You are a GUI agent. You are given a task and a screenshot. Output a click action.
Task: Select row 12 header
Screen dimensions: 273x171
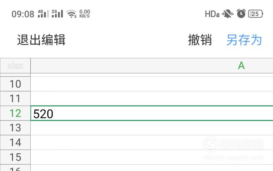click(x=15, y=113)
